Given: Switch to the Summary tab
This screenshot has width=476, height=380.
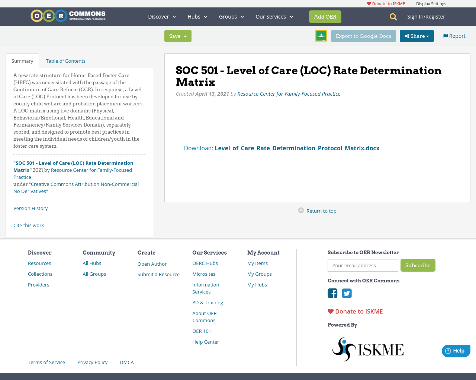Looking at the screenshot, I should [22, 61].
